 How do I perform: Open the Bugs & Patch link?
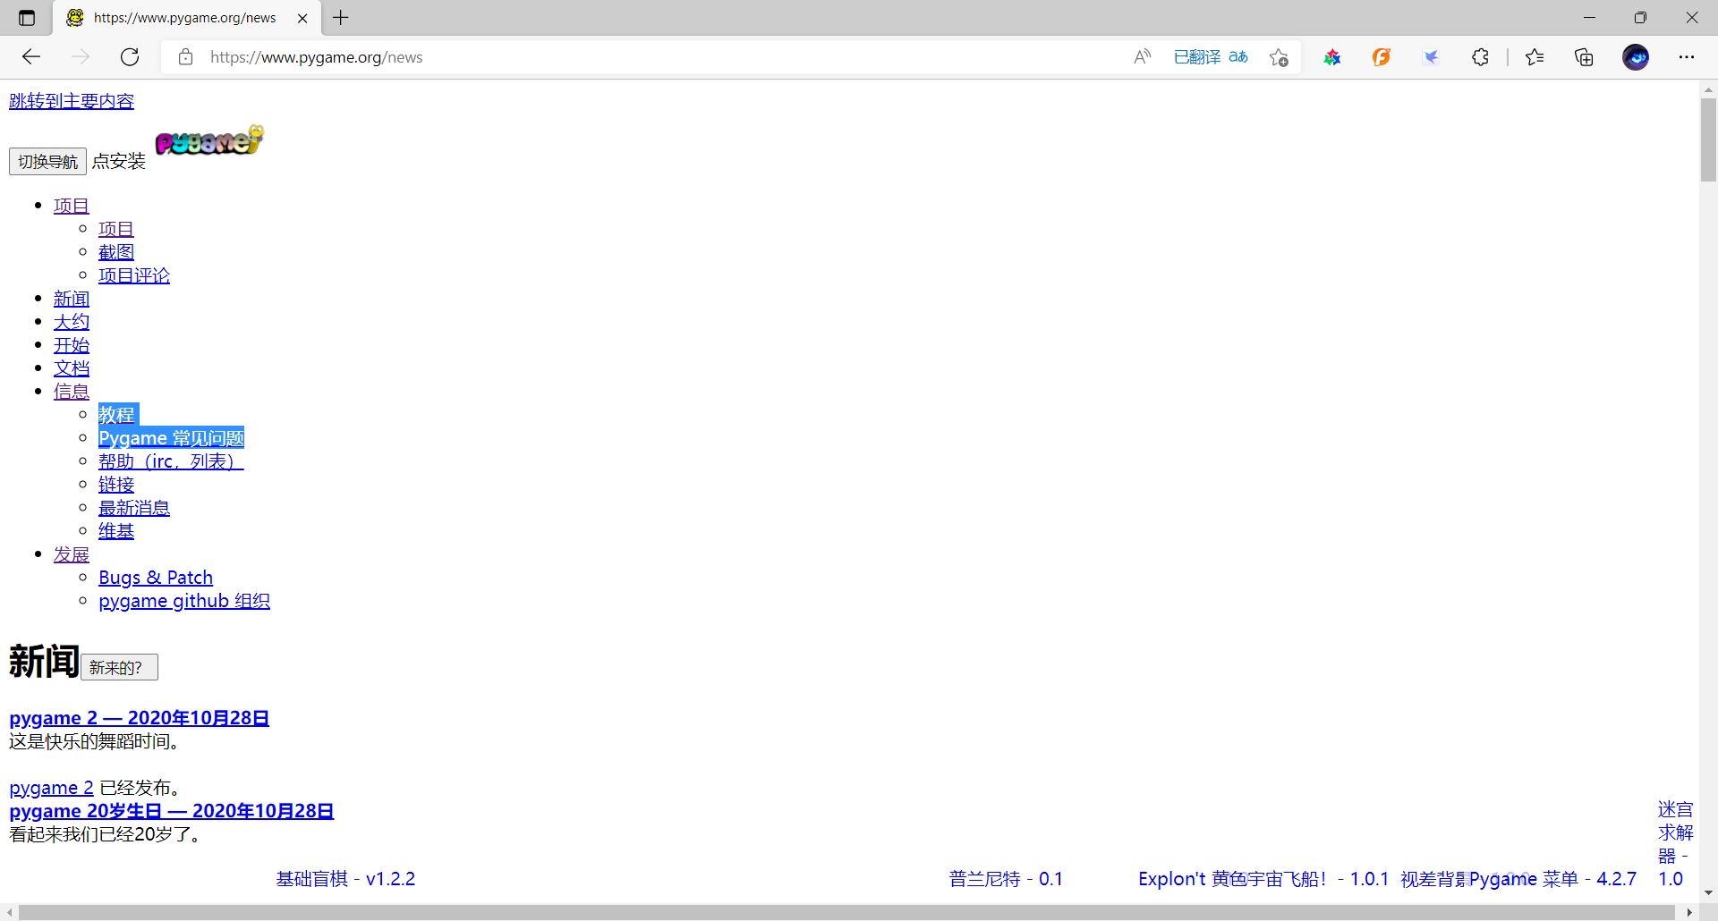156,578
